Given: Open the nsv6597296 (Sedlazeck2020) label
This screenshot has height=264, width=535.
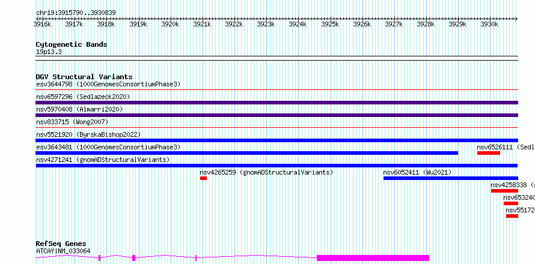Looking at the screenshot, I should tap(83, 97).
